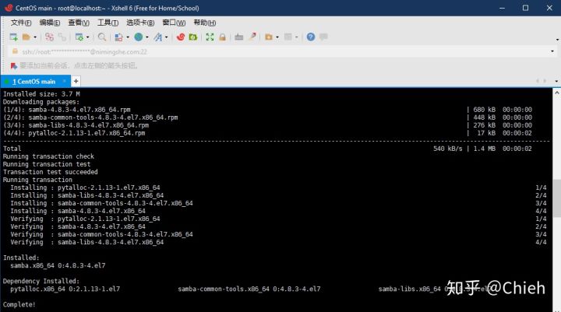Click 'Dependency Installed:' heading text
Viewport: 561px width, 312px height.
click(x=41, y=281)
